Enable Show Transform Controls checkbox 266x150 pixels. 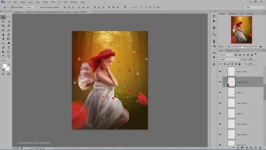[x=38, y=7]
